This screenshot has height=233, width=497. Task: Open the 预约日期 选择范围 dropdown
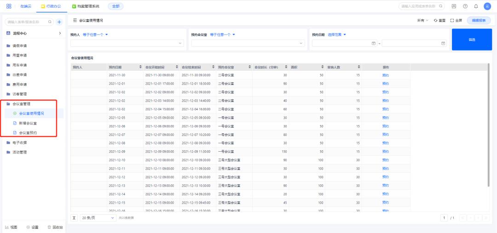[337, 34]
